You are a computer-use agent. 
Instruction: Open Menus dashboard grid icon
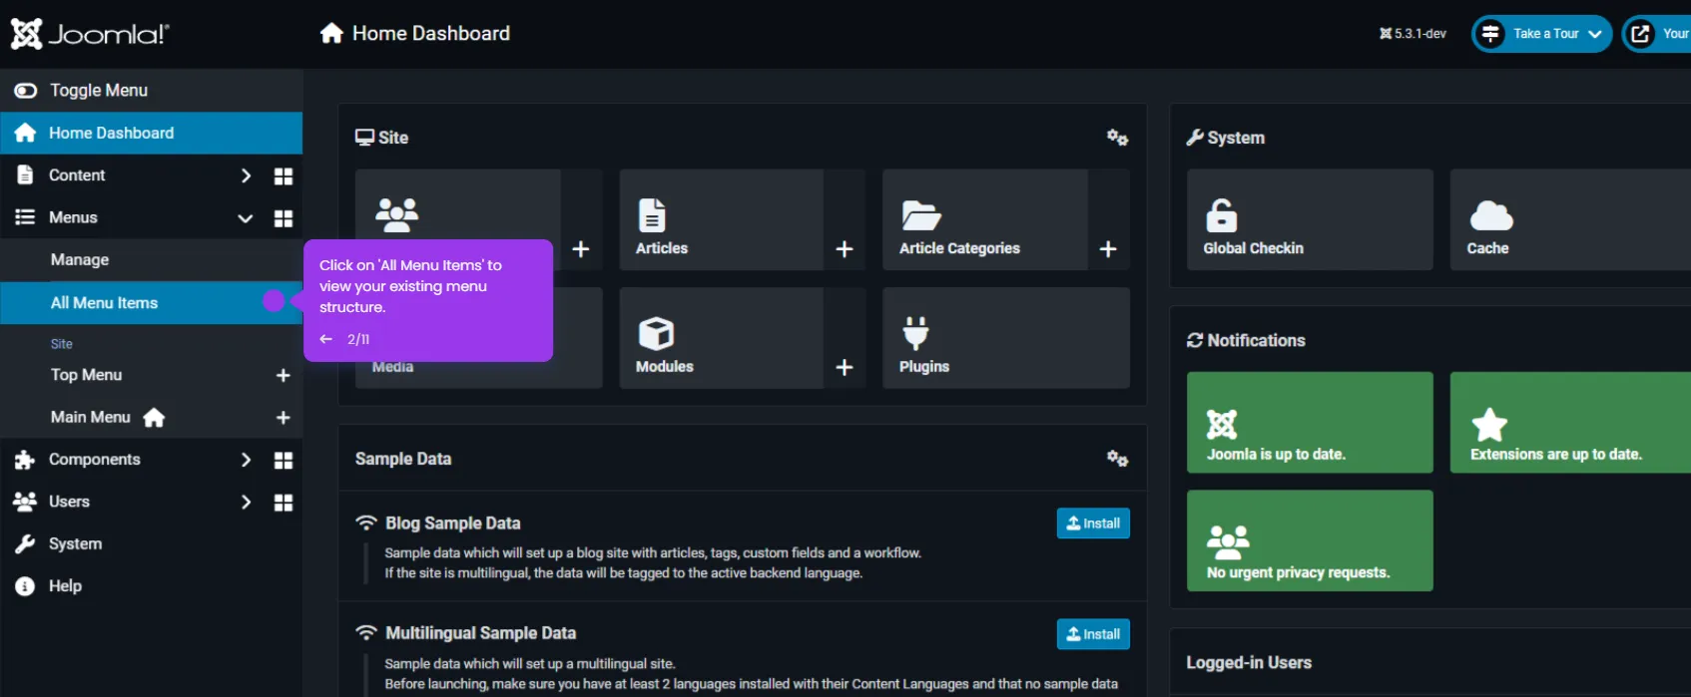pos(283,218)
